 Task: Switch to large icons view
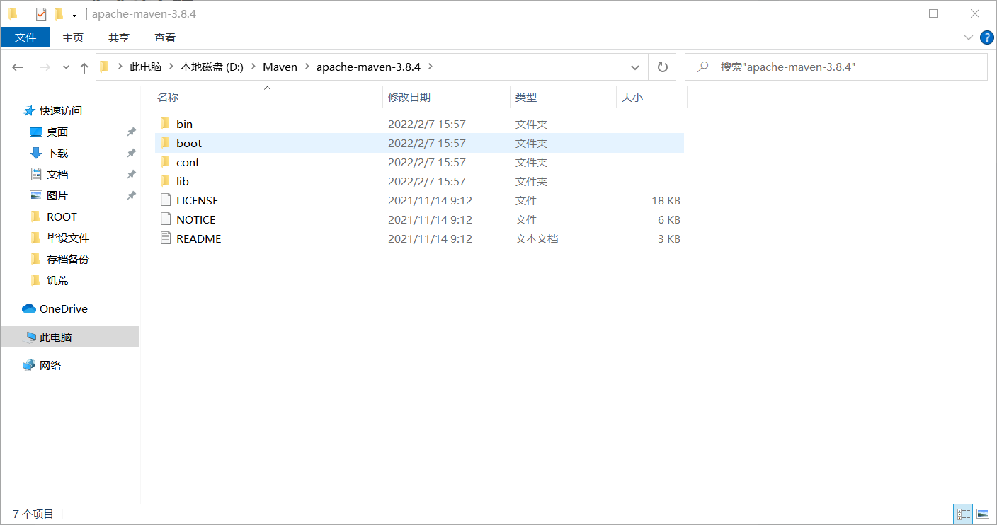982,514
